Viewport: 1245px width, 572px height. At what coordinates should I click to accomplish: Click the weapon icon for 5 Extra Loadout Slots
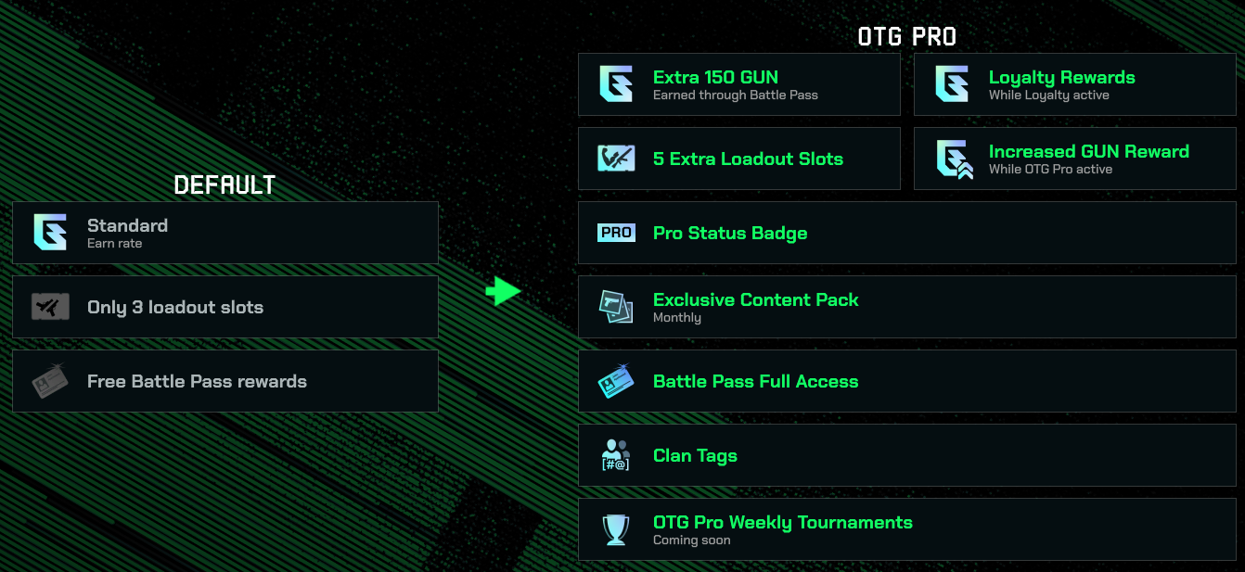point(616,159)
